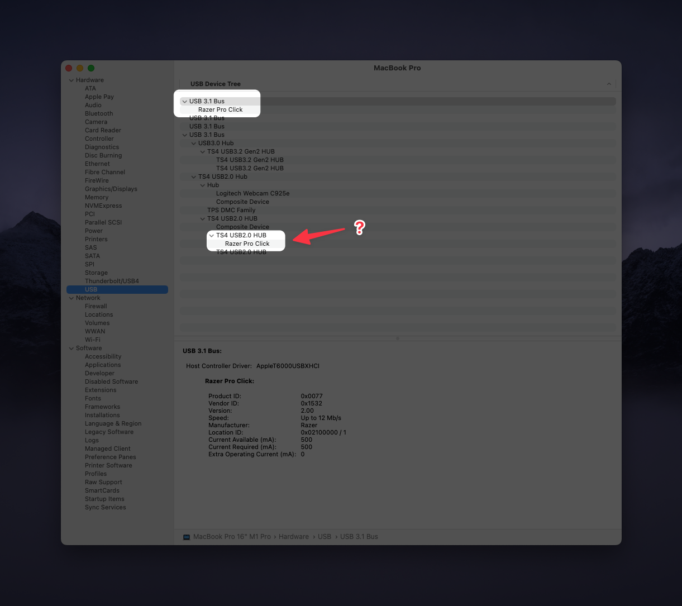Open Startup Items information
Image resolution: width=682 pixels, height=606 pixels.
pos(104,499)
